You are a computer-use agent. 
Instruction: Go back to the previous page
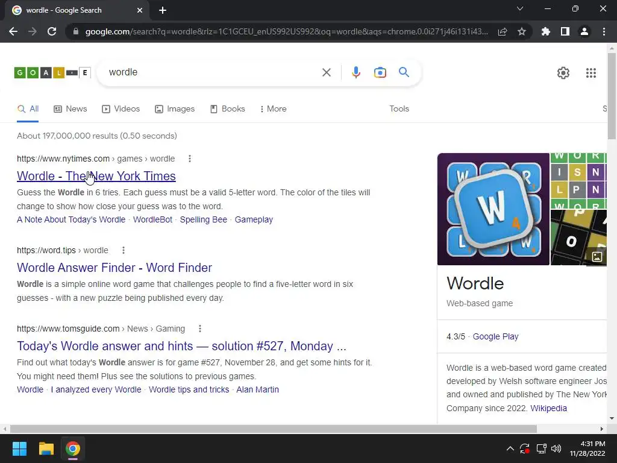click(13, 31)
